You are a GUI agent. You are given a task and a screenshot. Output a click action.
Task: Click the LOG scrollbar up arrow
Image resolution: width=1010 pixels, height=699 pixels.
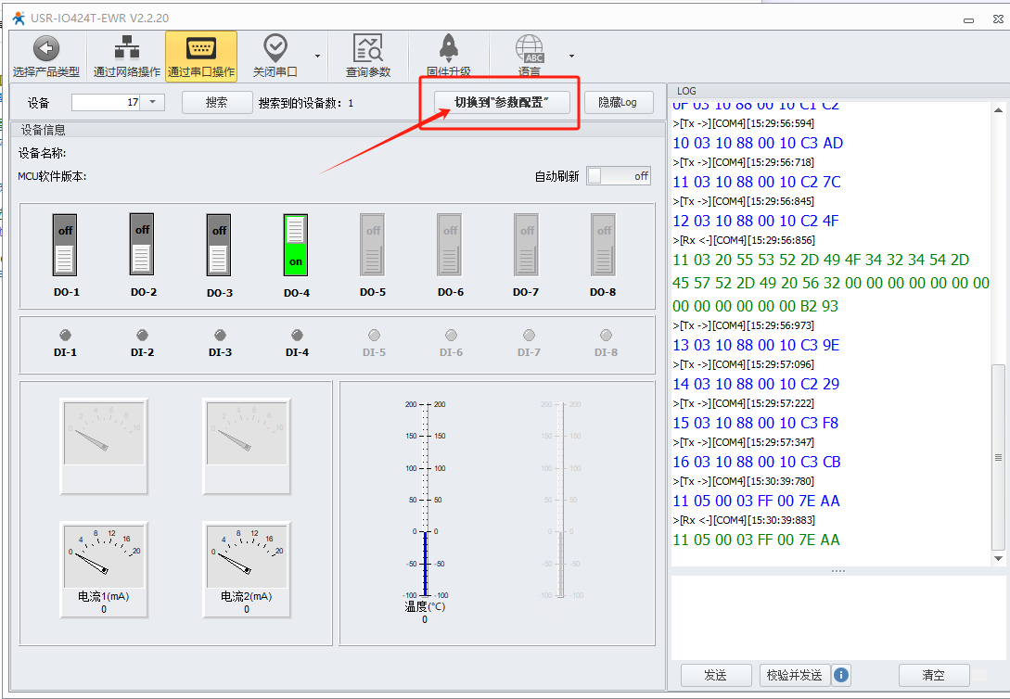998,110
